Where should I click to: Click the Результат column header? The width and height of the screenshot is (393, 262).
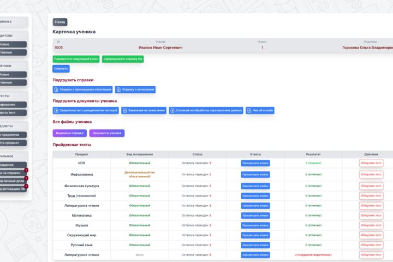point(313,154)
